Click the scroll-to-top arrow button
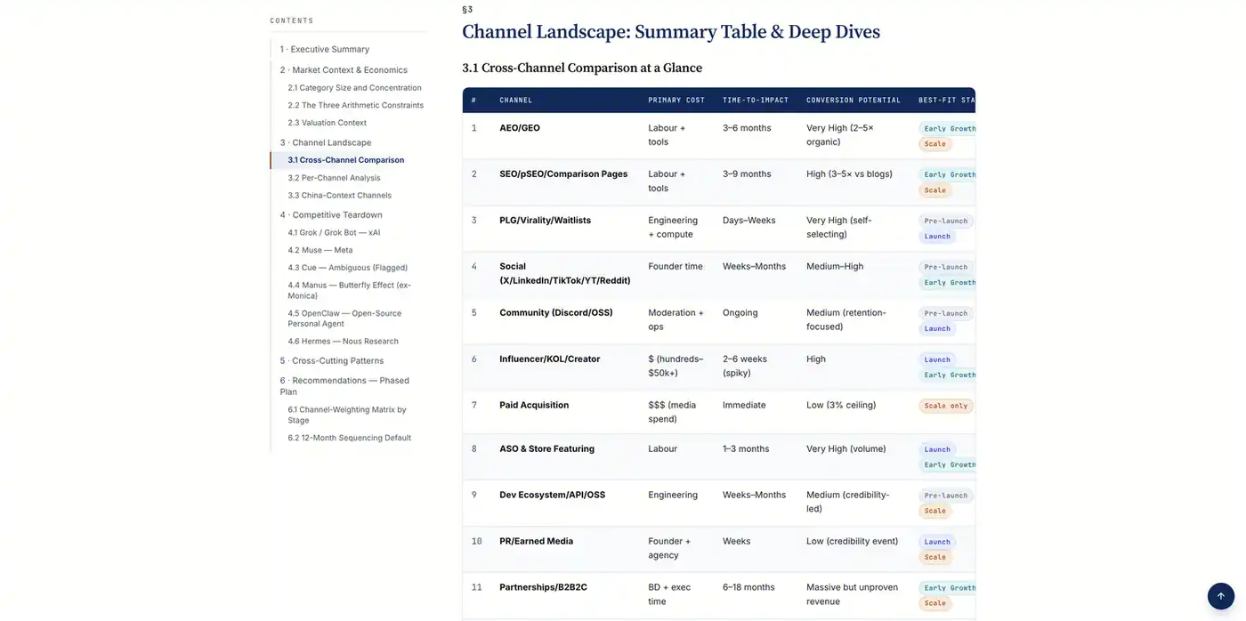 tap(1220, 596)
